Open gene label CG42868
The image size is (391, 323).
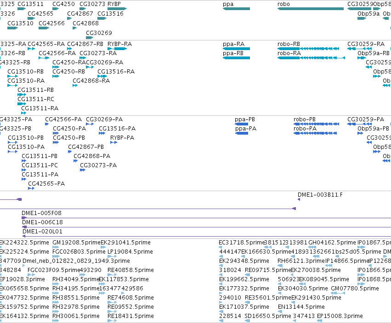tap(86, 23)
